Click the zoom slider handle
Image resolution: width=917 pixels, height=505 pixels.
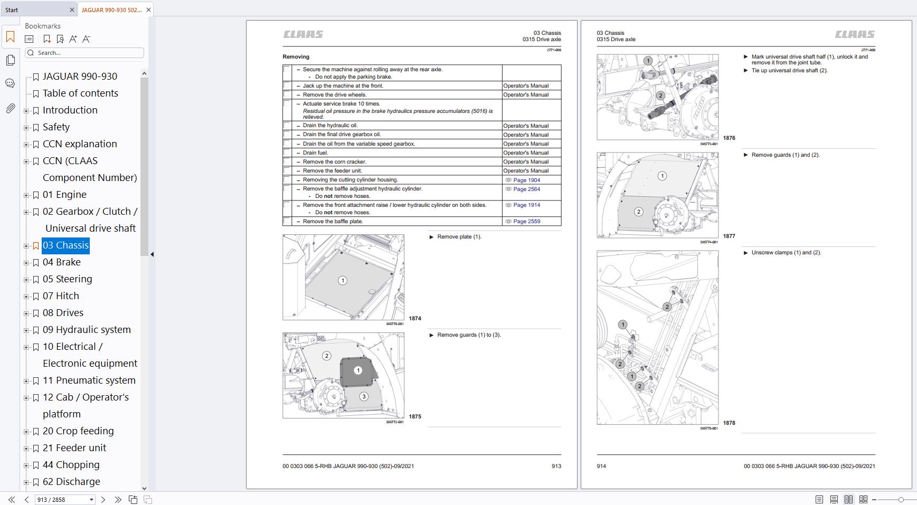click(901, 499)
